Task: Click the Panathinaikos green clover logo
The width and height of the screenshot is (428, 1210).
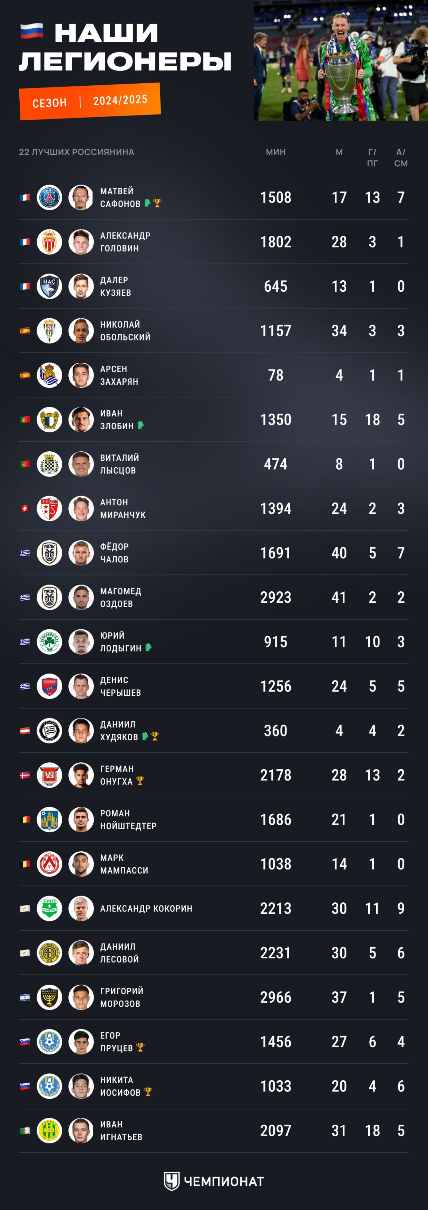Action: (49, 642)
